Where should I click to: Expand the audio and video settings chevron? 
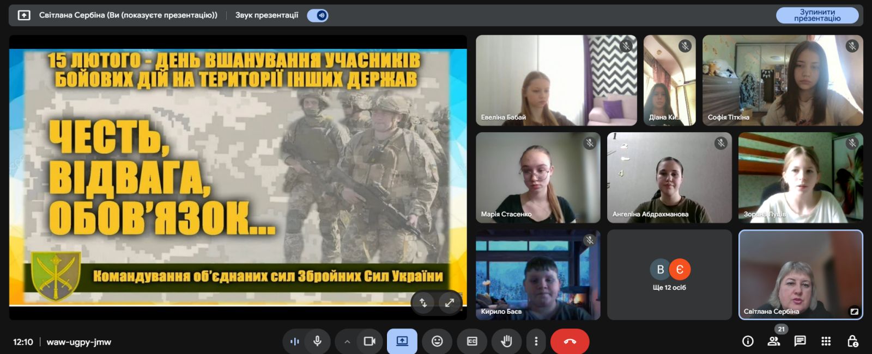(x=347, y=341)
